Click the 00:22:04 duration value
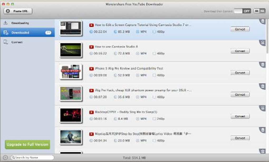 click(100, 32)
